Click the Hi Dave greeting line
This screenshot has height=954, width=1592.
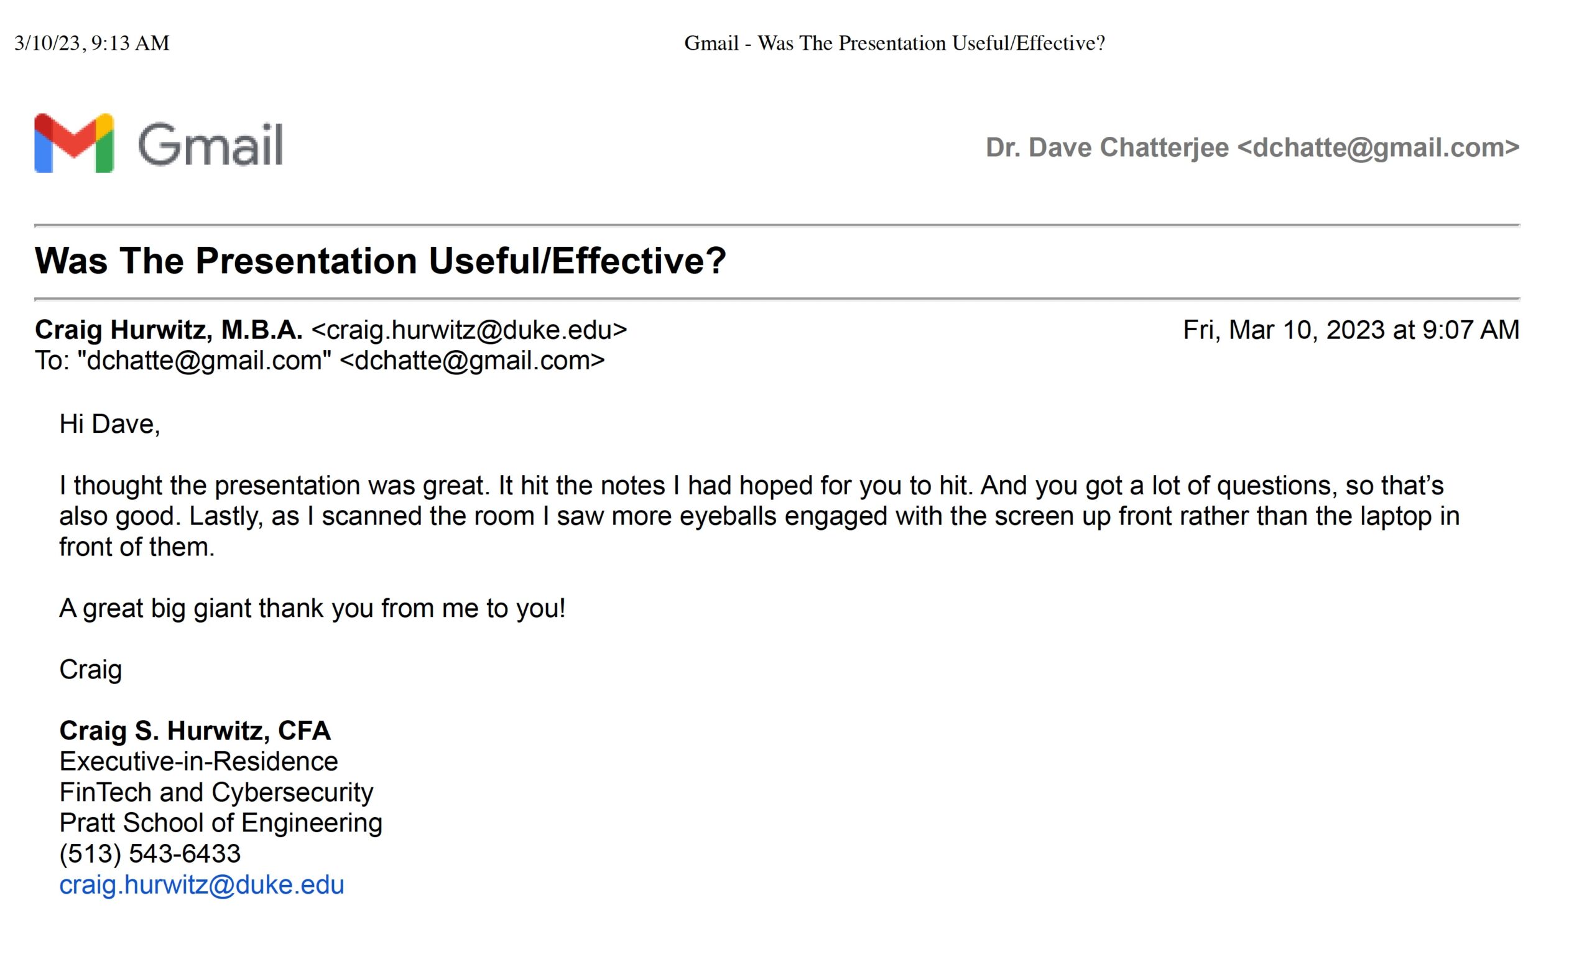pos(110,424)
